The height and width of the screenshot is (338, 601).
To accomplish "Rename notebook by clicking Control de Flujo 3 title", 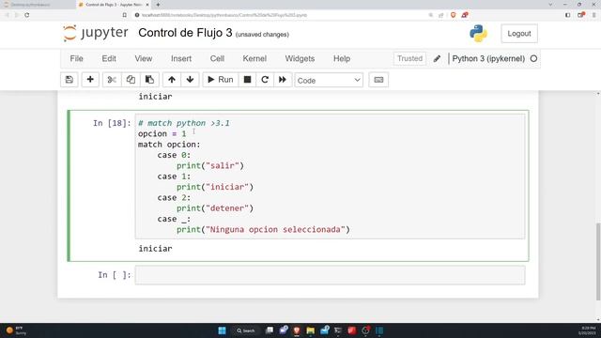I will (185, 33).
